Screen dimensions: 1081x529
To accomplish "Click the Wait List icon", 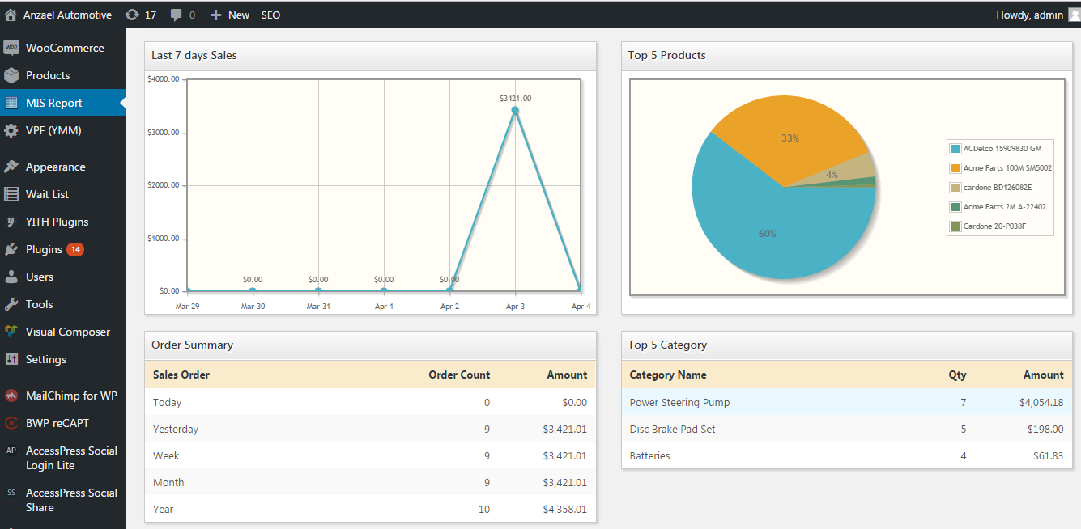I will pyautogui.click(x=11, y=194).
